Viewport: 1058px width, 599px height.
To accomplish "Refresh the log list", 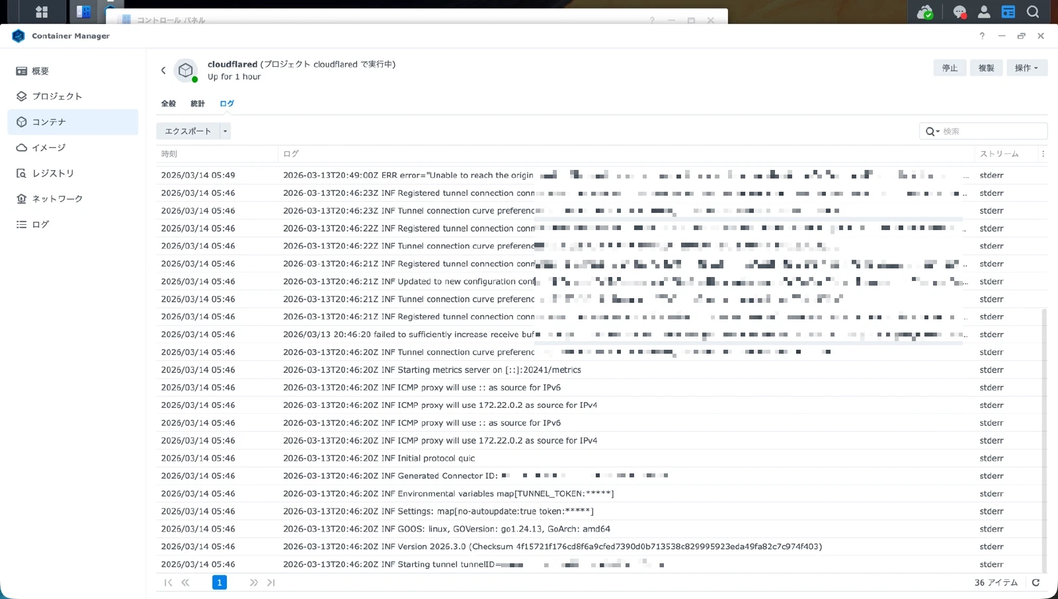I will tap(1036, 582).
